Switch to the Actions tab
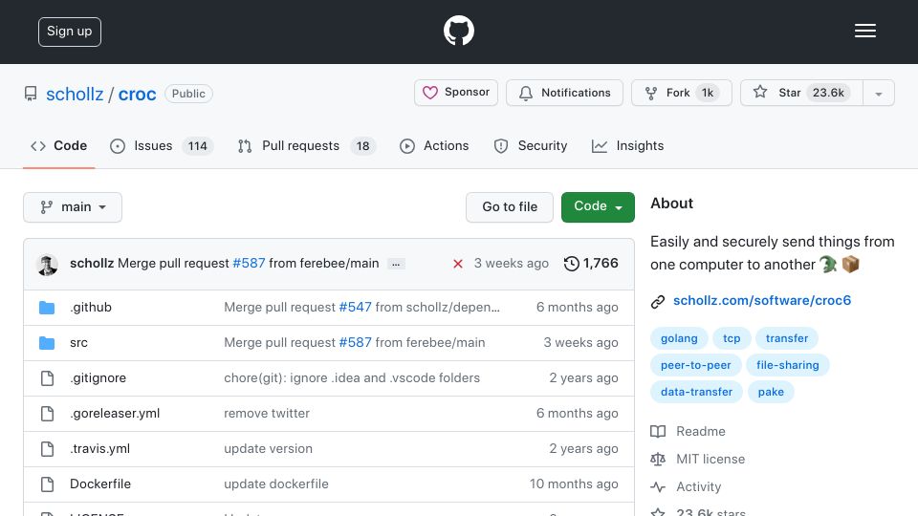Image resolution: width=918 pixels, height=516 pixels. (434, 145)
